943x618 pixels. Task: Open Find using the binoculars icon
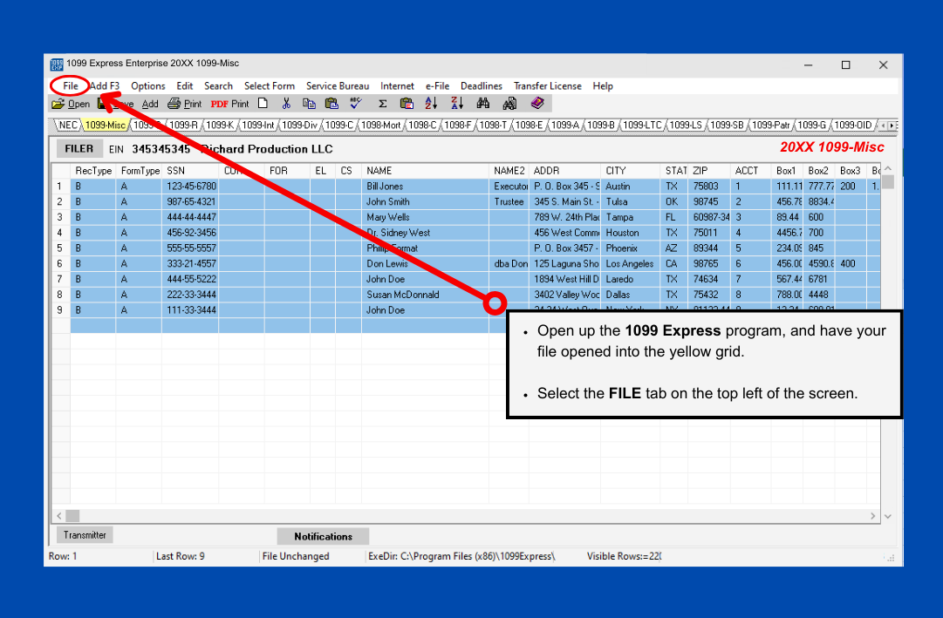point(482,103)
